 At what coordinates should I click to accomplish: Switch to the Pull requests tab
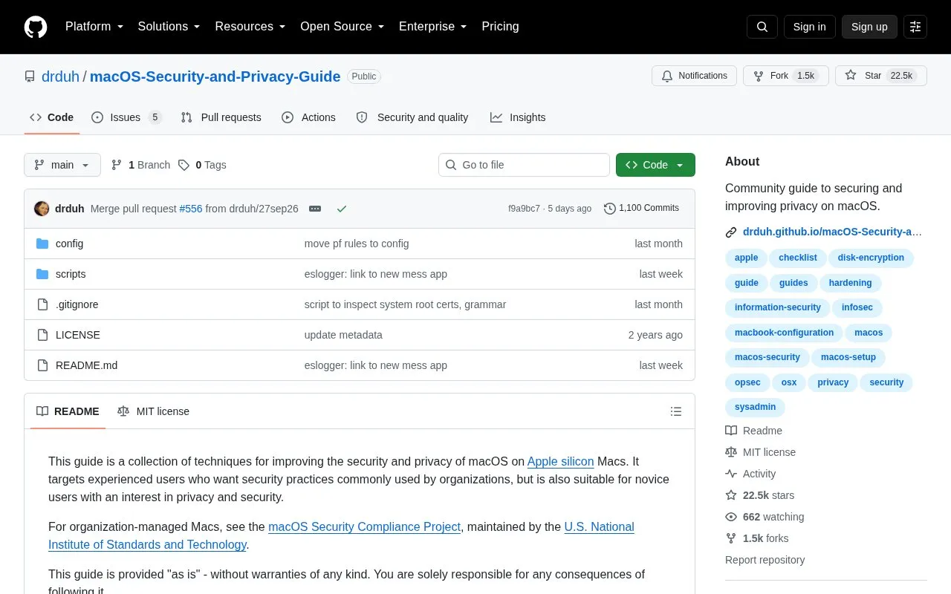221,117
